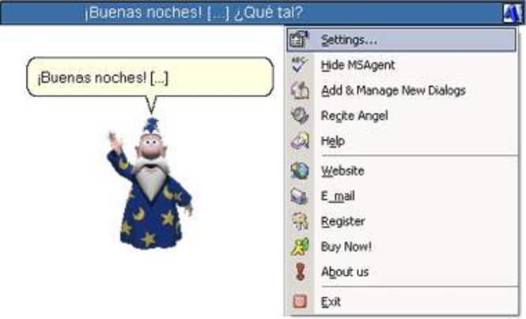Click the wizard character

click(x=149, y=183)
